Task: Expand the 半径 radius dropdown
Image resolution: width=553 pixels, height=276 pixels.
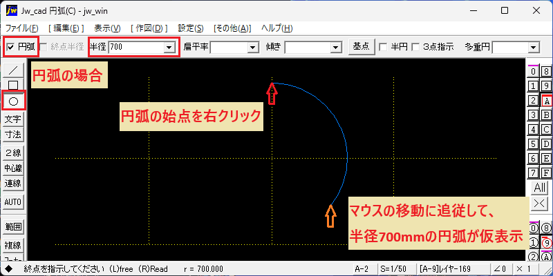Action: (x=169, y=47)
